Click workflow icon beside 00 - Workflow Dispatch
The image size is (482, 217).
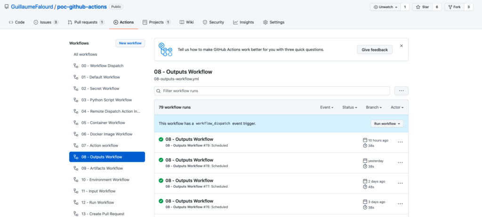coord(76,66)
